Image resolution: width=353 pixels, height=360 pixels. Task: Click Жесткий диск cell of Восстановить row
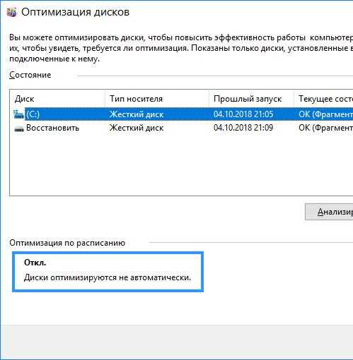point(137,128)
